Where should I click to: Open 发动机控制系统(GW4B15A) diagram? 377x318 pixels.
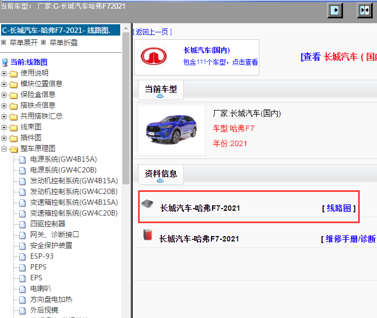tap(74, 181)
